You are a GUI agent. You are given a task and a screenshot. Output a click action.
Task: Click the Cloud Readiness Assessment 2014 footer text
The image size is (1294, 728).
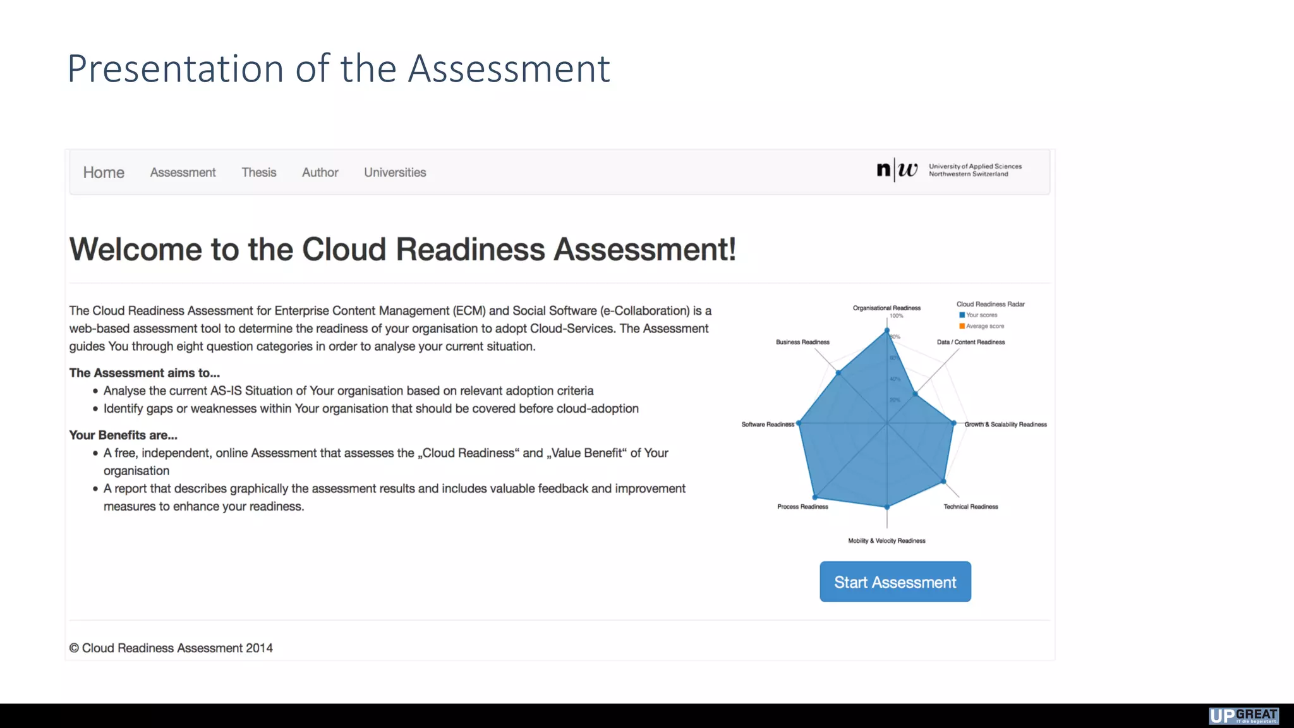[171, 648]
